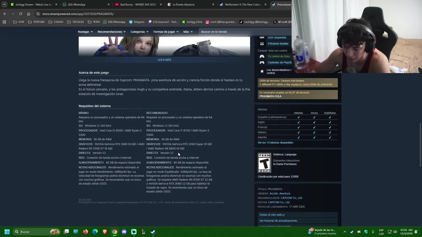Open the weather widget Bajada de las temperaturas

coord(322,232)
